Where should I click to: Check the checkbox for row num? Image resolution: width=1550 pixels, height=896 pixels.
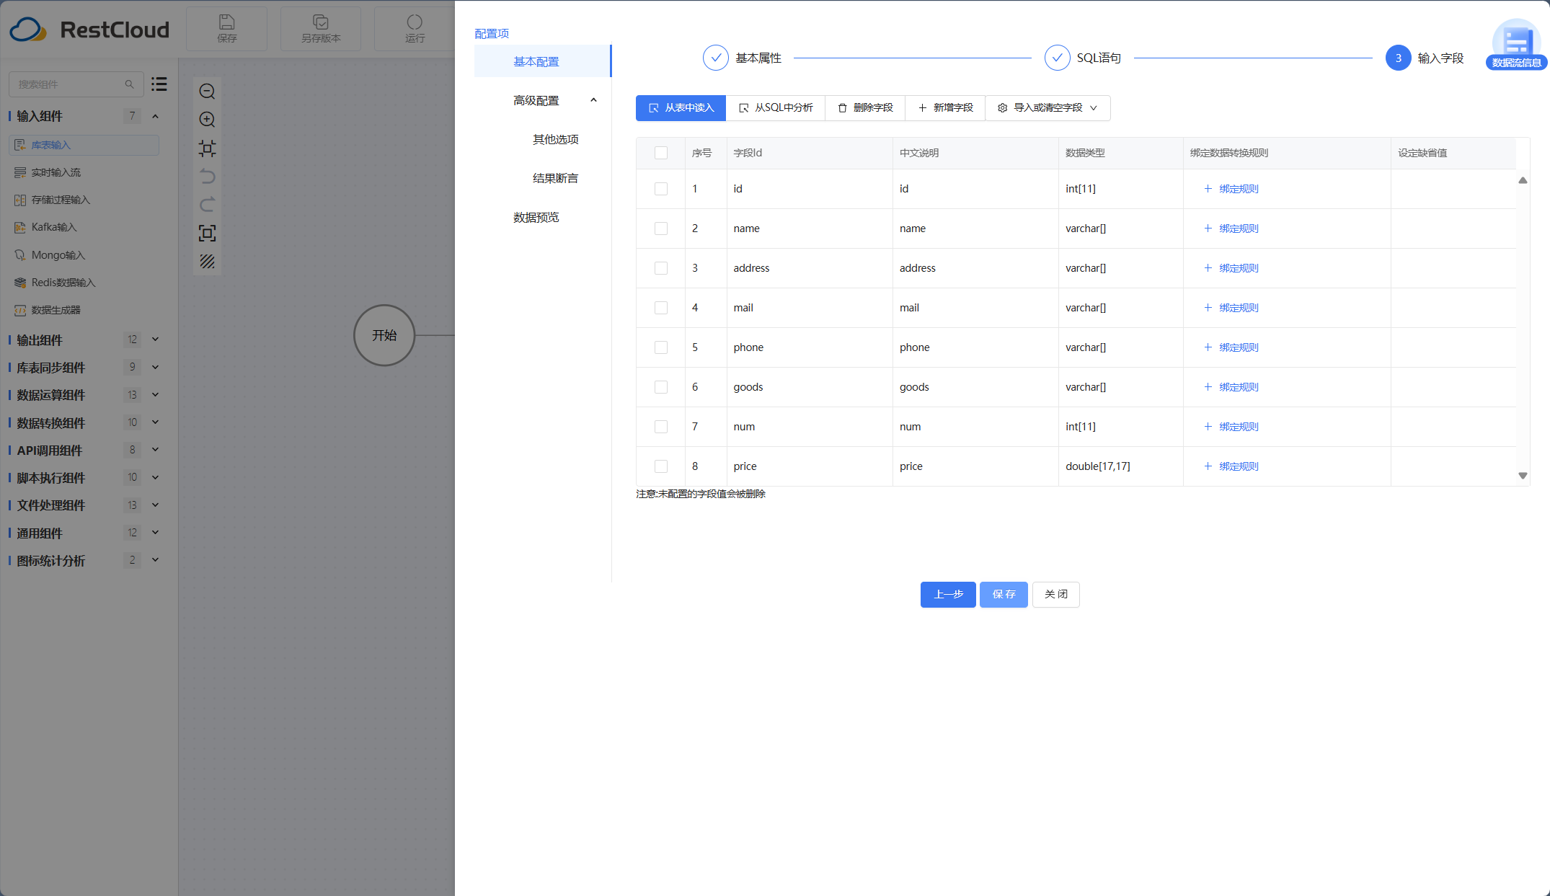coord(661,427)
